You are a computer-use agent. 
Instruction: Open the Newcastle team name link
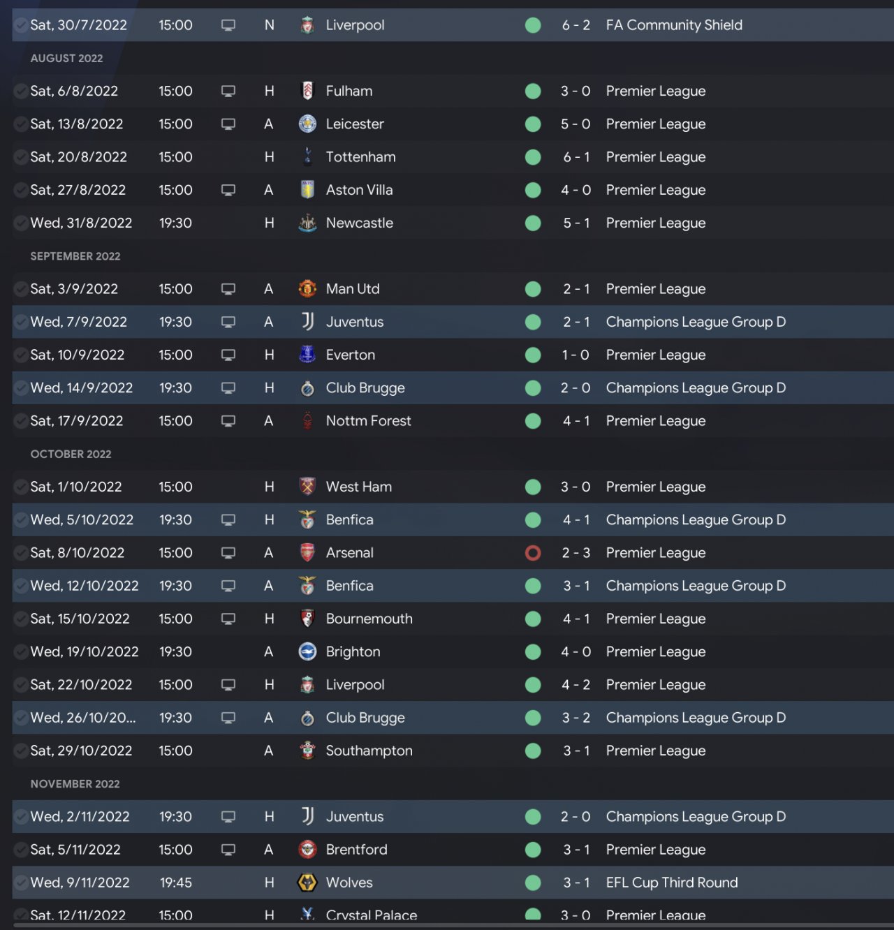[x=359, y=223]
